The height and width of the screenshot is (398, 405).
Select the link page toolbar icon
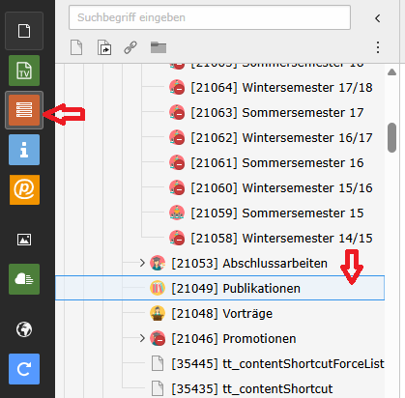(x=130, y=47)
